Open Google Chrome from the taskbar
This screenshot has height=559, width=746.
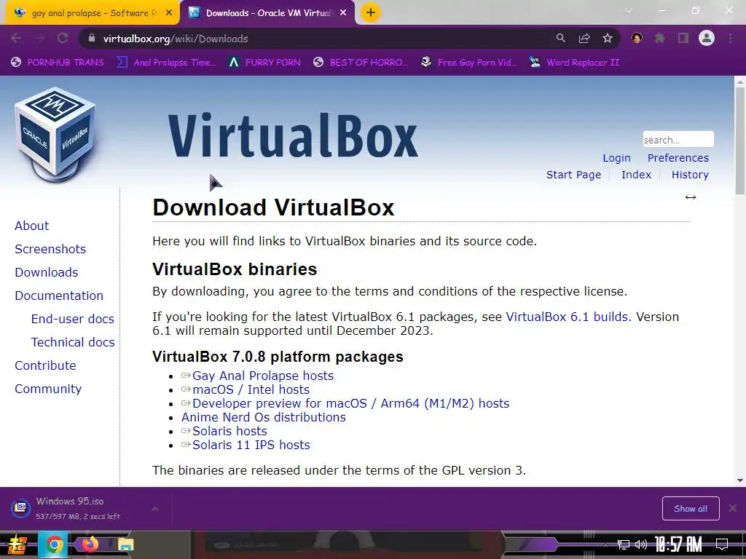(54, 544)
